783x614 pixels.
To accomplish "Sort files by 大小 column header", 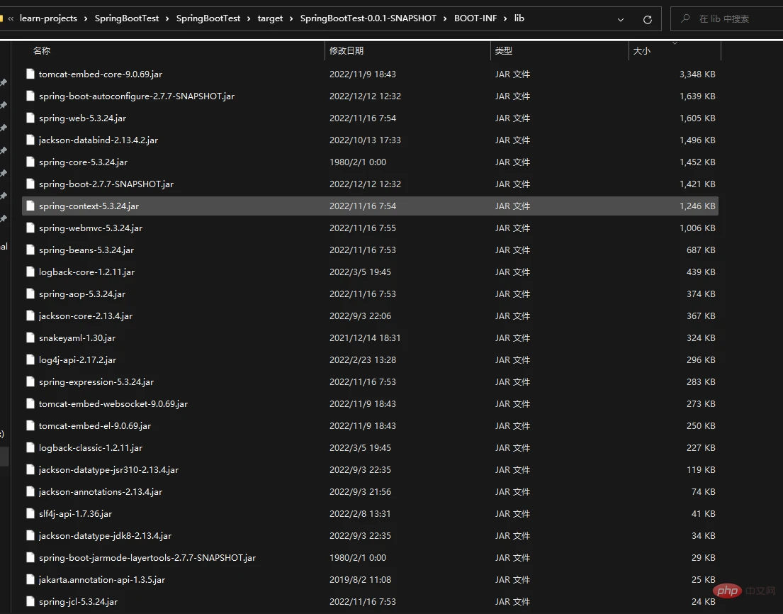I will [641, 51].
